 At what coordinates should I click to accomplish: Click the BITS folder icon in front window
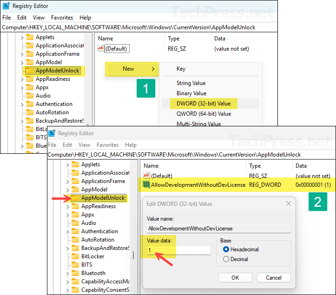click(75, 265)
